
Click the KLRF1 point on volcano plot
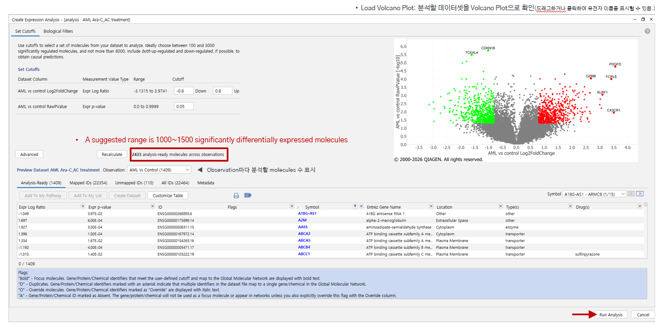603,94
